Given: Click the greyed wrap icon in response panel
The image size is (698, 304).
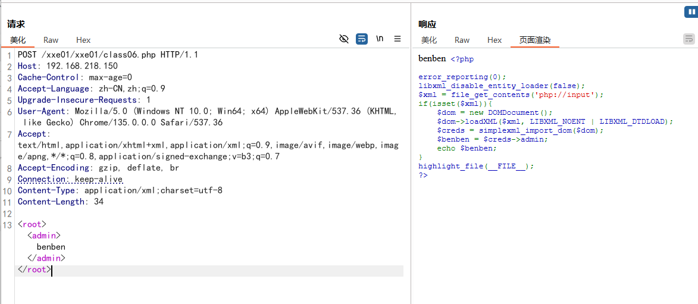Looking at the screenshot, I should (x=688, y=39).
